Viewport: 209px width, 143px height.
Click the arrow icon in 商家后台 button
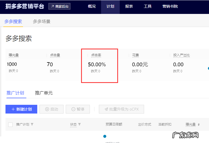point(53,6)
